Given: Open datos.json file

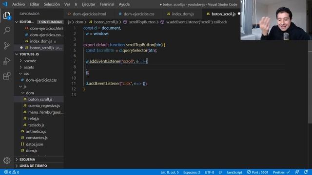Looking at the screenshot, I should click(x=39, y=144).
